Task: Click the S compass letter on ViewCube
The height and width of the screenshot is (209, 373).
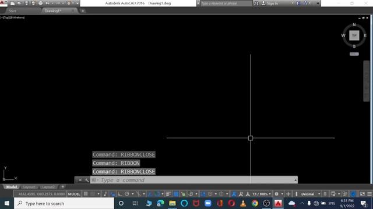Action: click(354, 46)
